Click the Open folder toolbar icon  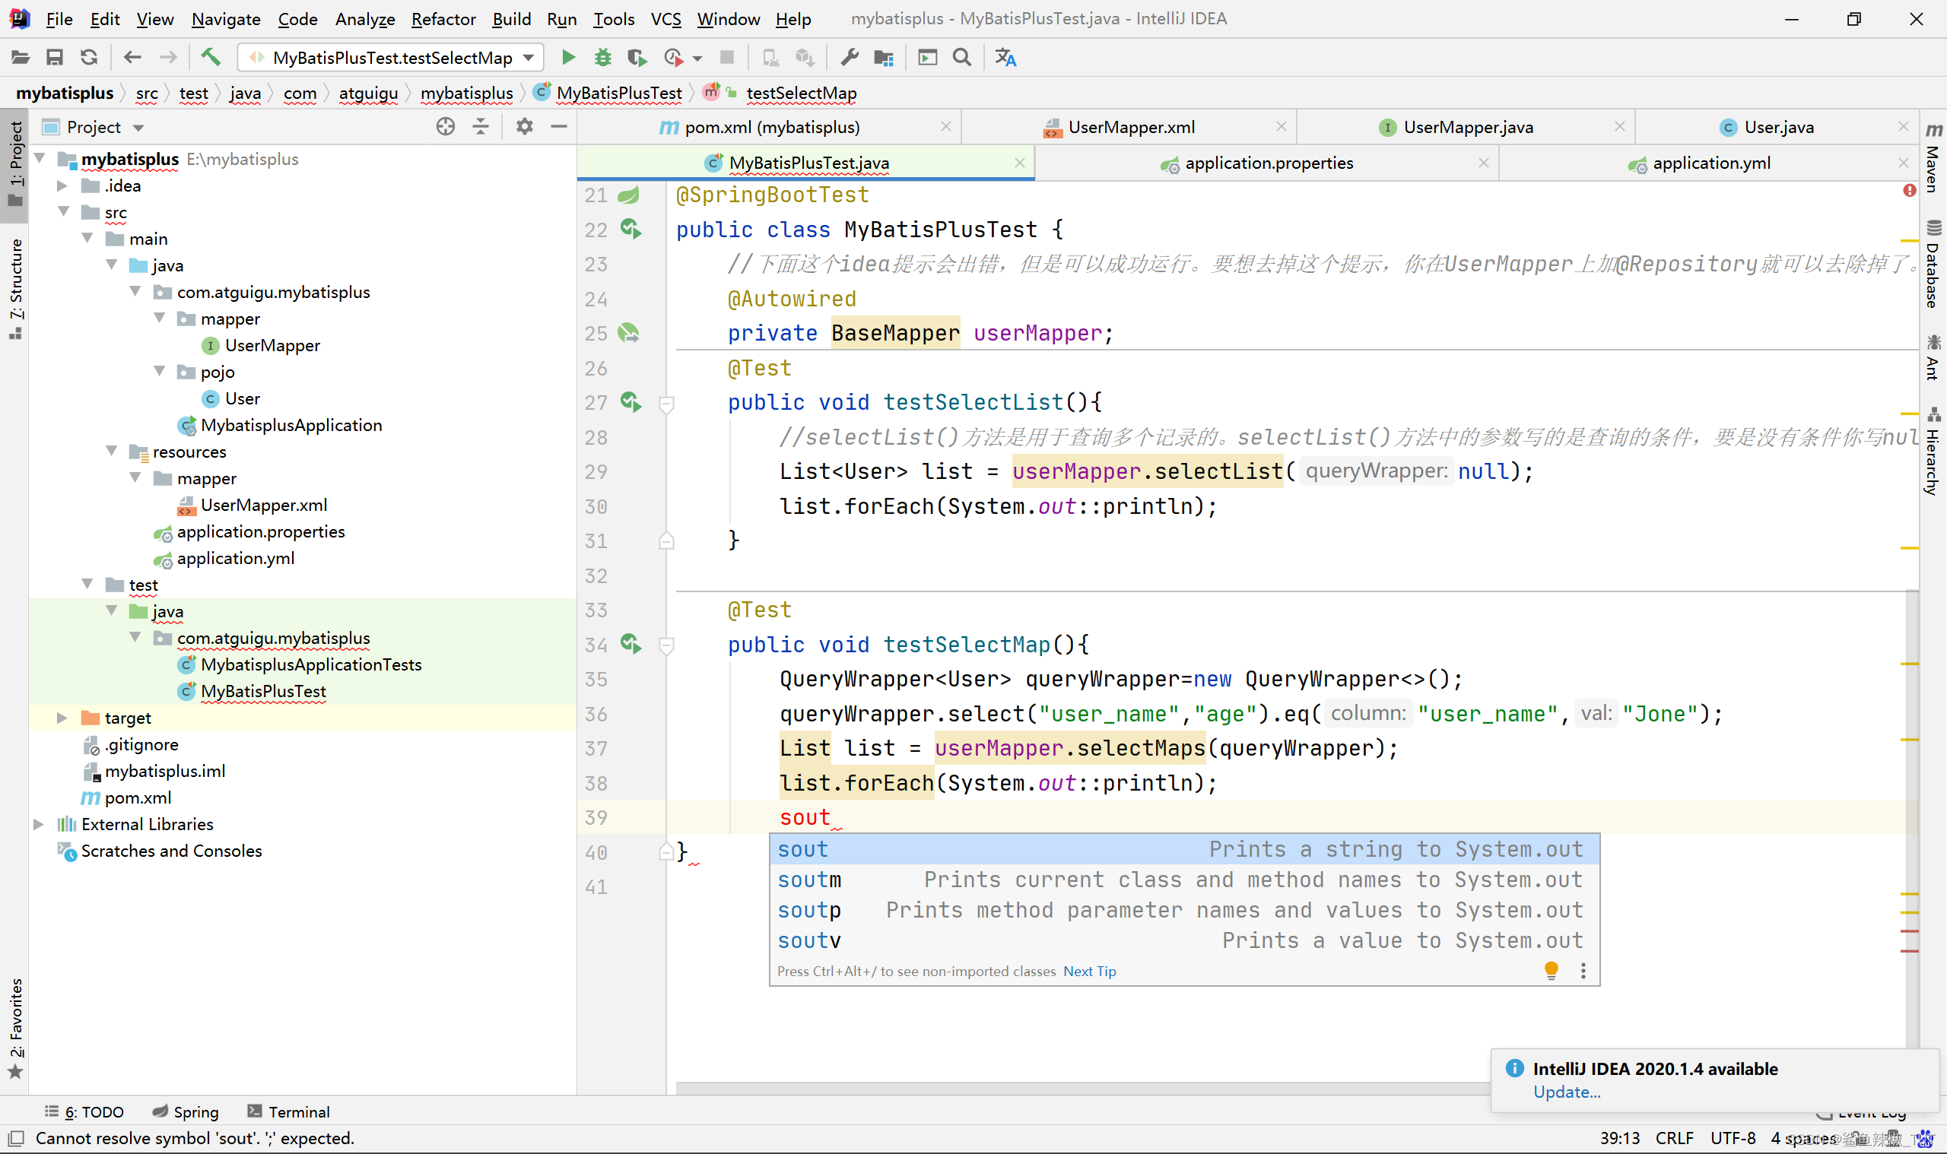[x=21, y=57]
